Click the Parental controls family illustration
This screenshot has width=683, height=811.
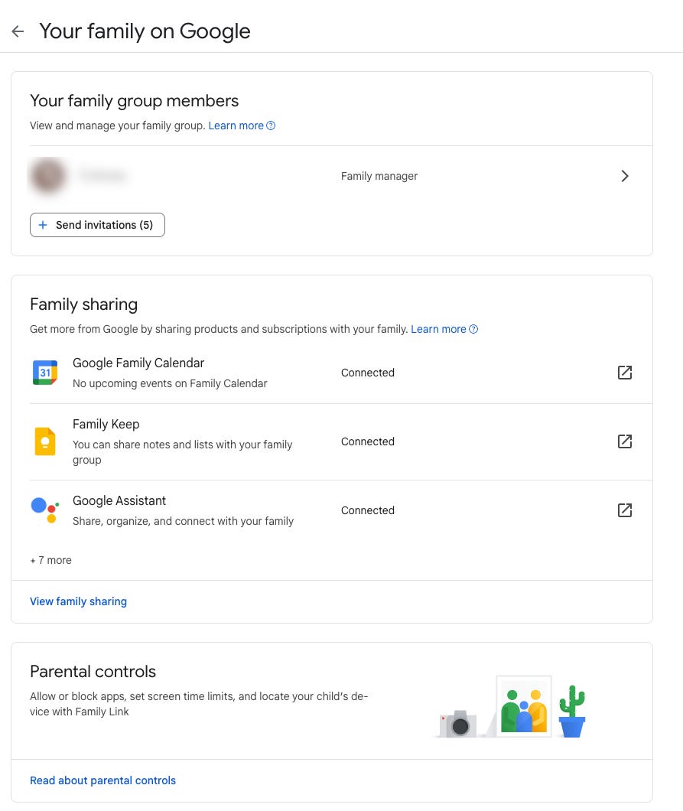point(512,706)
